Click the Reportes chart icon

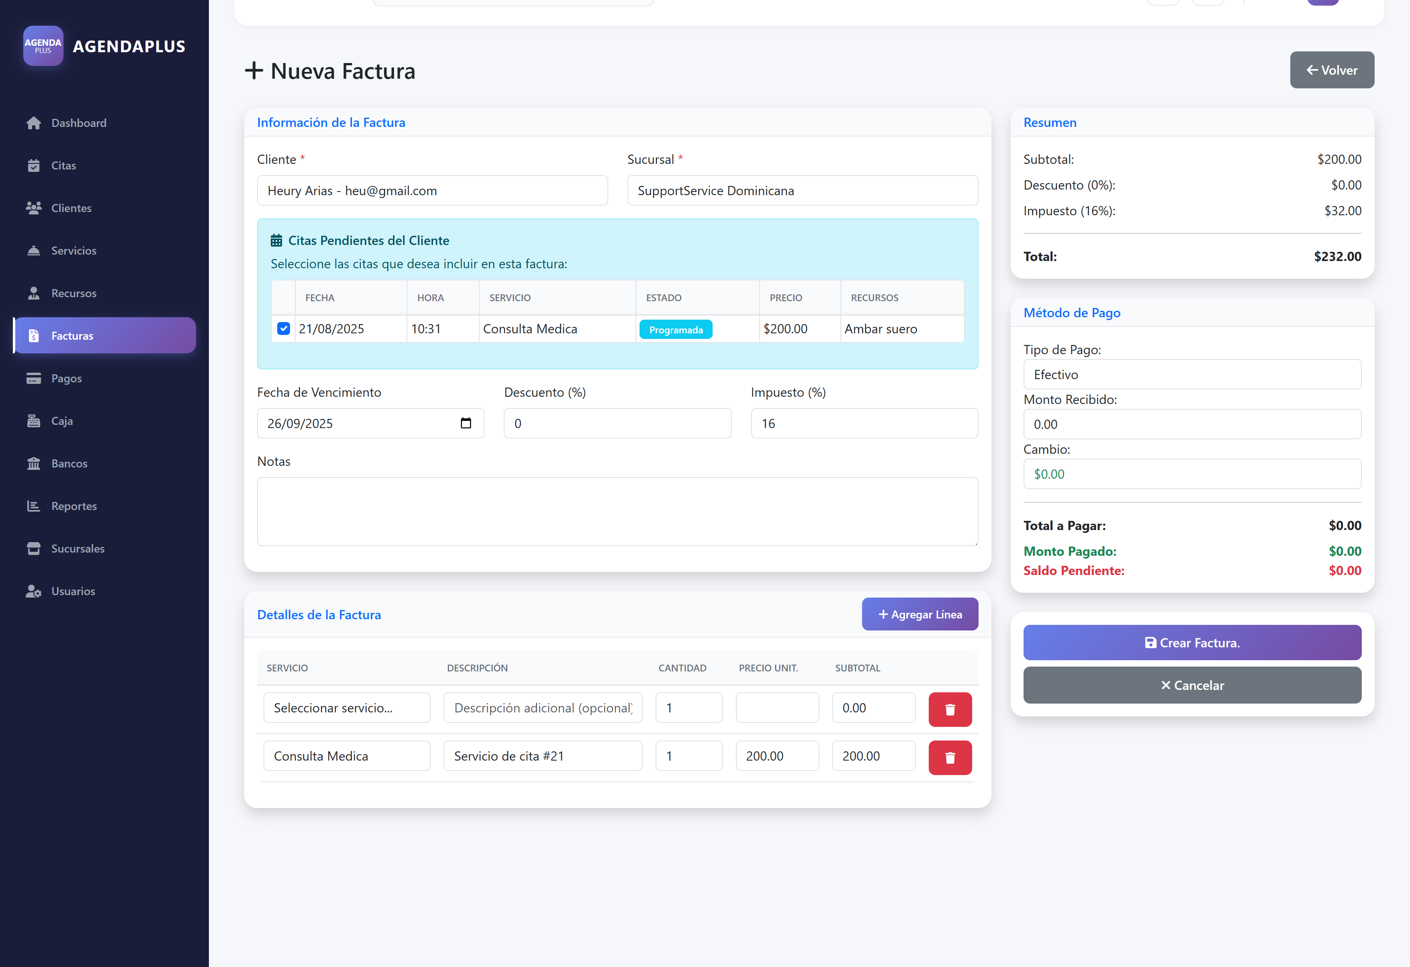pyautogui.click(x=34, y=506)
